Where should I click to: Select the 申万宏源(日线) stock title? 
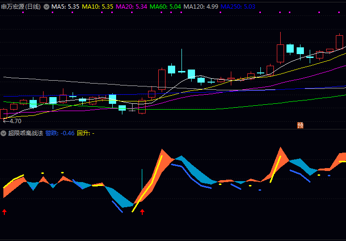point(21,7)
